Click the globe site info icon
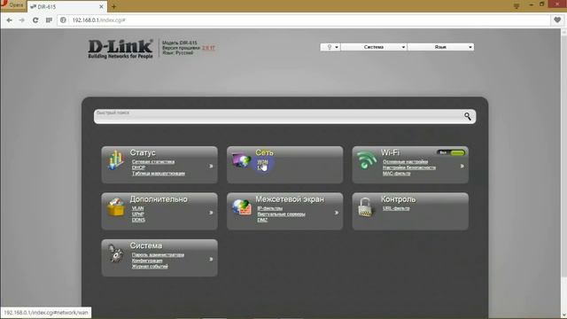567x319 pixels. pyautogui.click(x=63, y=20)
